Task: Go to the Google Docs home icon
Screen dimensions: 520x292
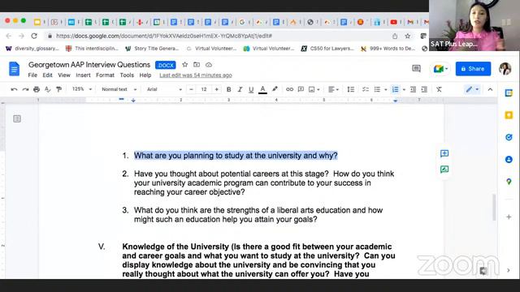Action: pyautogui.click(x=15, y=69)
